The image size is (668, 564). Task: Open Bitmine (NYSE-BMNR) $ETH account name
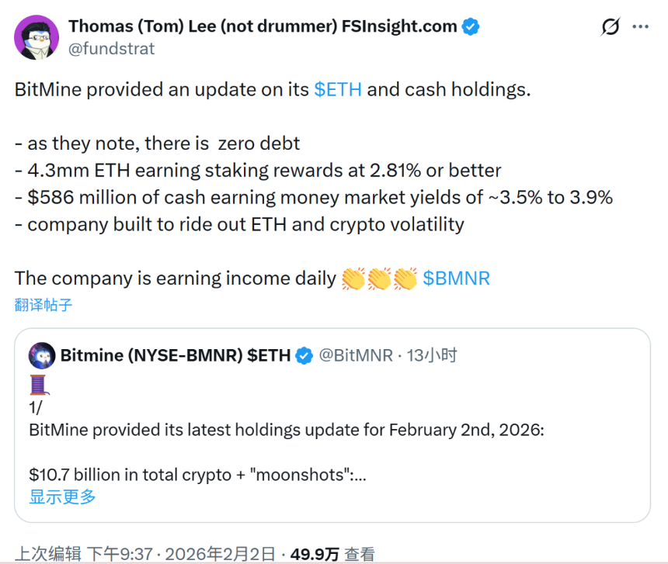pyautogui.click(x=176, y=356)
